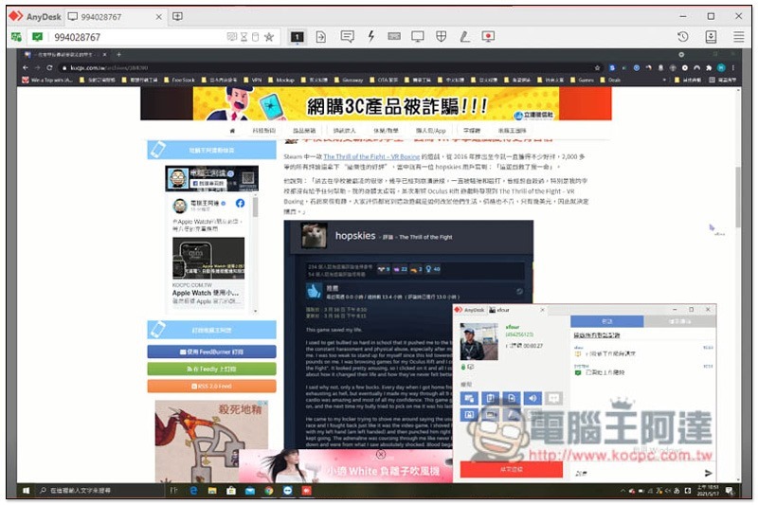Open the Mockup bookmark folder
758x505 pixels.
click(x=281, y=80)
